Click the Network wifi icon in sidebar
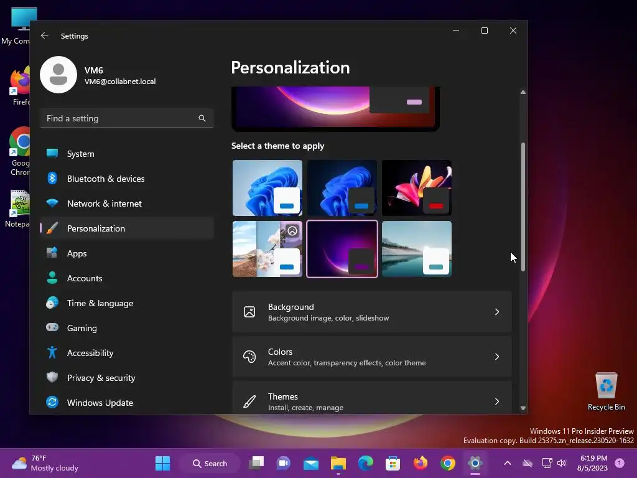The image size is (637, 478). click(x=52, y=204)
